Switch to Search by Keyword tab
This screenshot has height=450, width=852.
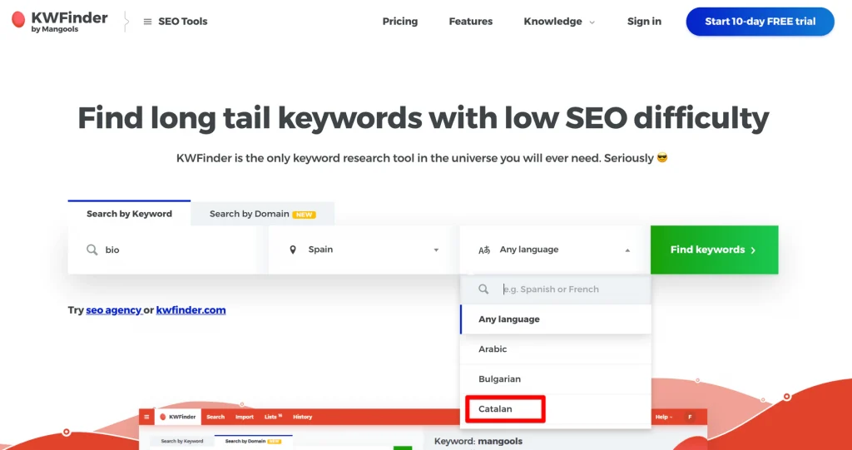129,213
